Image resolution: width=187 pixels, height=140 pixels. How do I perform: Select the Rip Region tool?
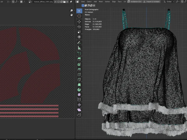pos(79,115)
